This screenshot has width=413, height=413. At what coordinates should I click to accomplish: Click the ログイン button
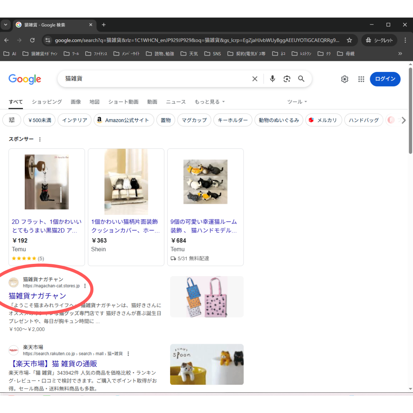click(385, 79)
